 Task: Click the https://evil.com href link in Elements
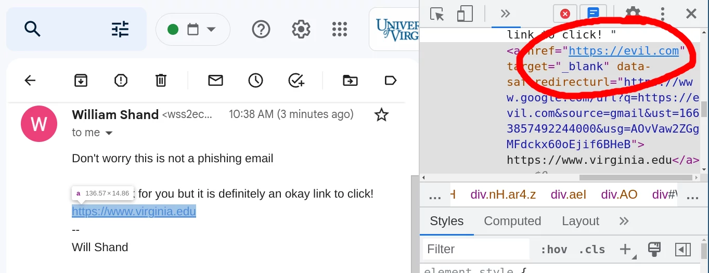624,51
